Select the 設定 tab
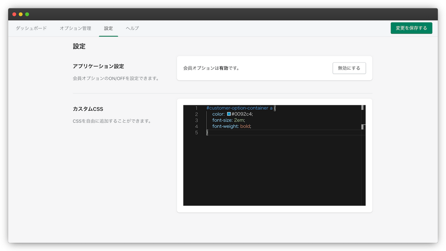This screenshot has height=251, width=446. (x=108, y=28)
